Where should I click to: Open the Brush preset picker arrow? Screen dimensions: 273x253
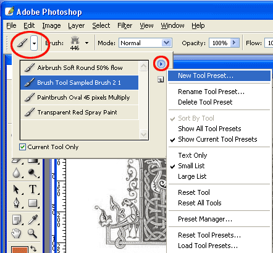tap(87, 43)
